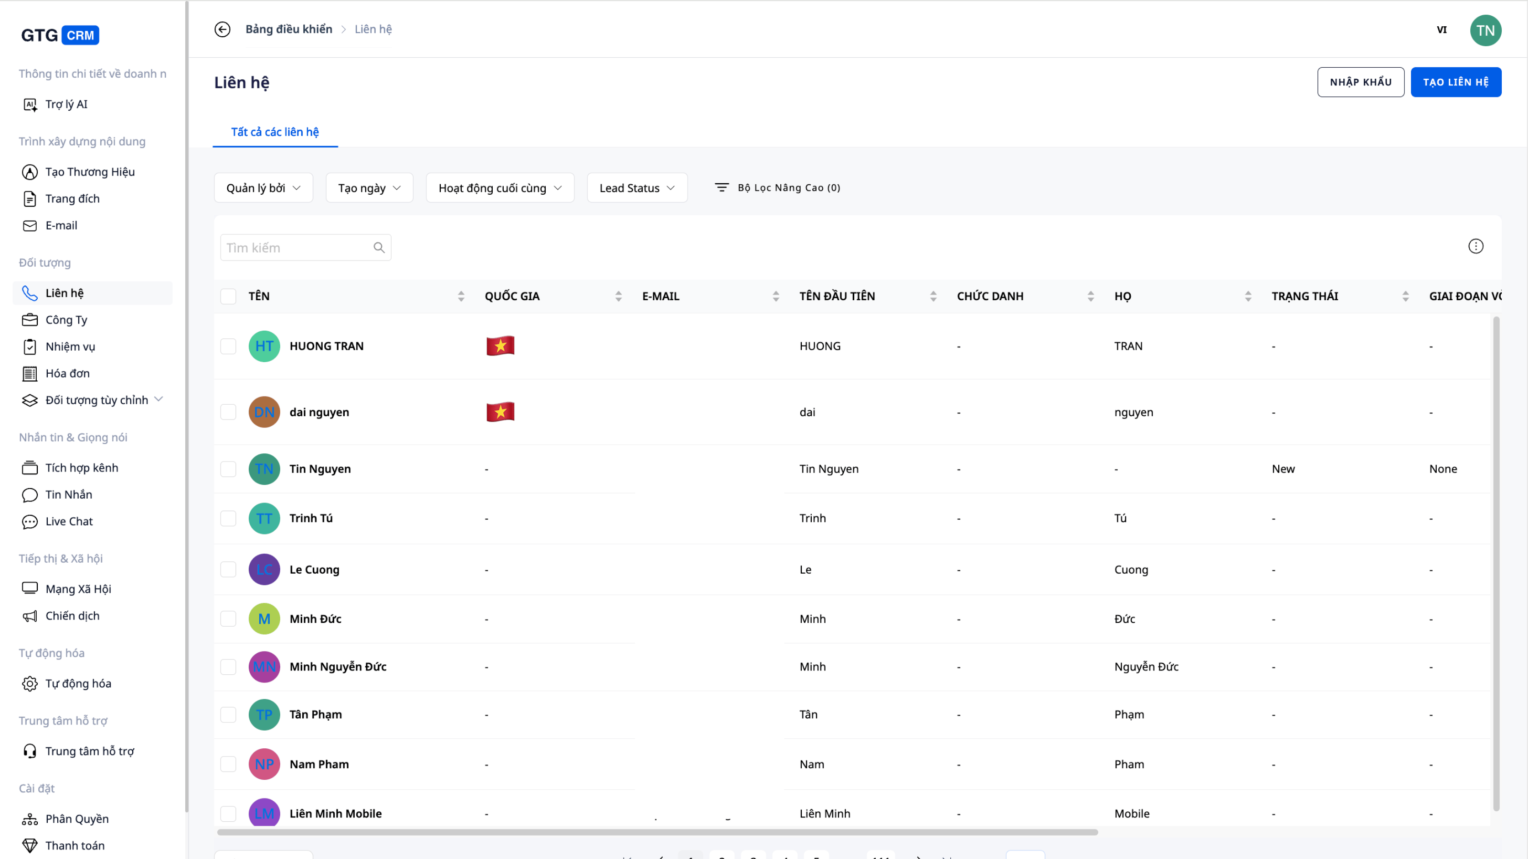Click the NHẬP KHẨU import button
Image resolution: width=1528 pixels, height=859 pixels.
(x=1360, y=83)
